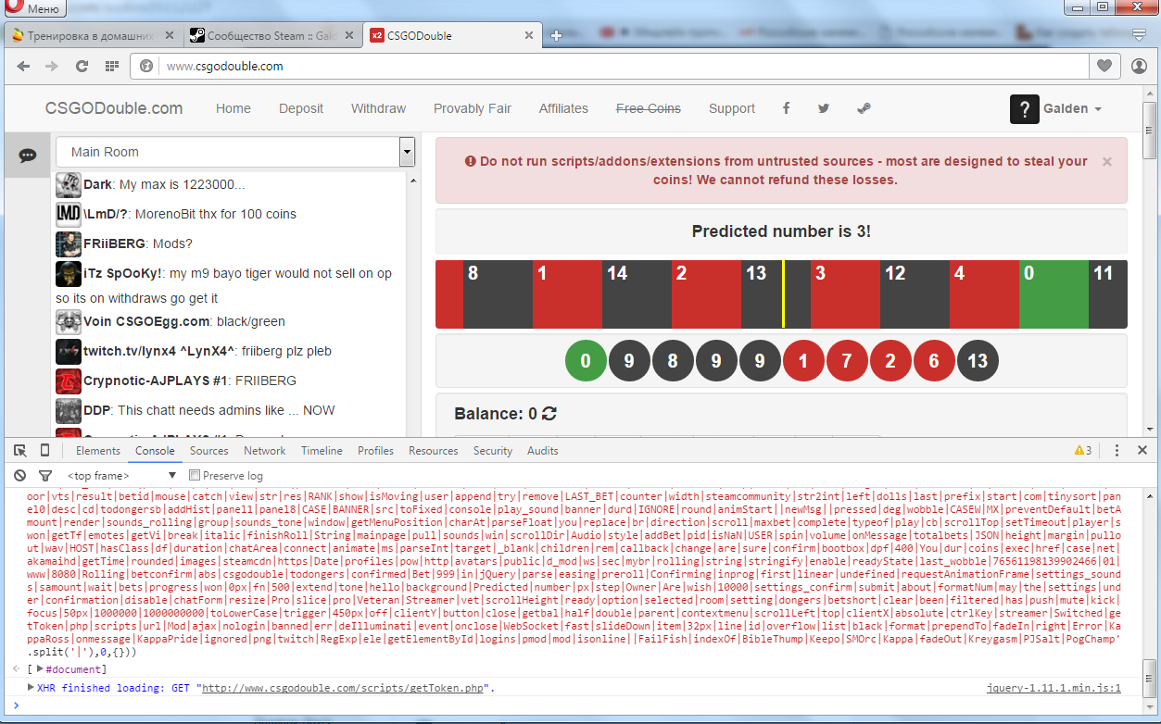Viewport: 1161px width, 724px height.
Task: Go back with the browser back arrow
Action: pyautogui.click(x=24, y=67)
